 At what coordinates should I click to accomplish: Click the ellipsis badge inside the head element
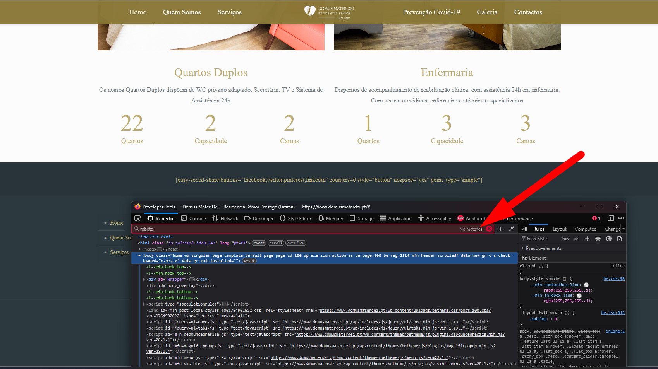[x=160, y=249]
